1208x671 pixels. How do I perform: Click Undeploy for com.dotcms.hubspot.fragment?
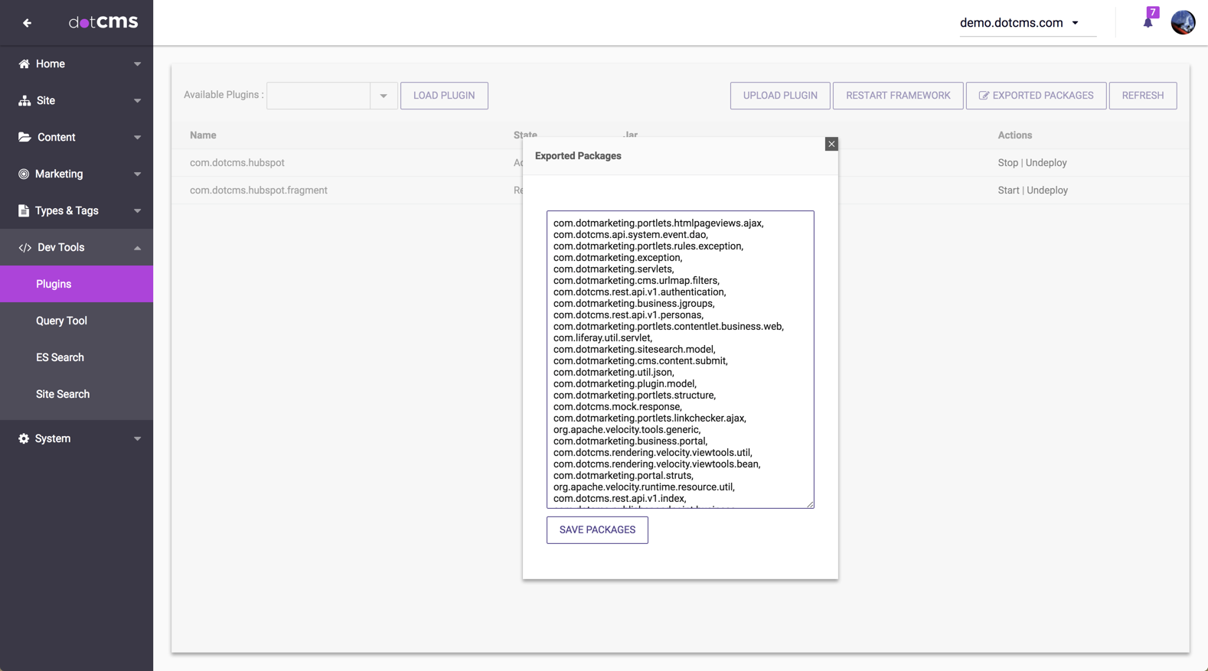coord(1046,191)
